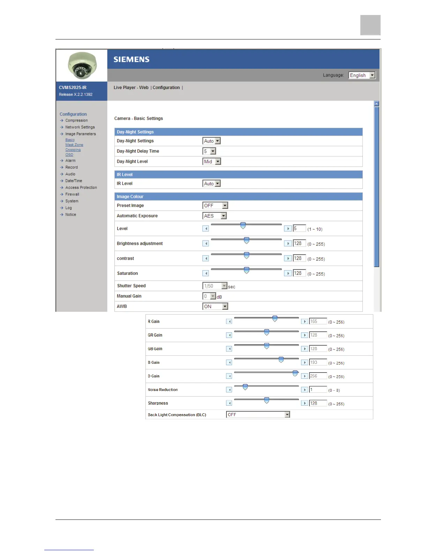Open Audio in the sidebar
The height and width of the screenshot is (553, 427).
(70, 174)
